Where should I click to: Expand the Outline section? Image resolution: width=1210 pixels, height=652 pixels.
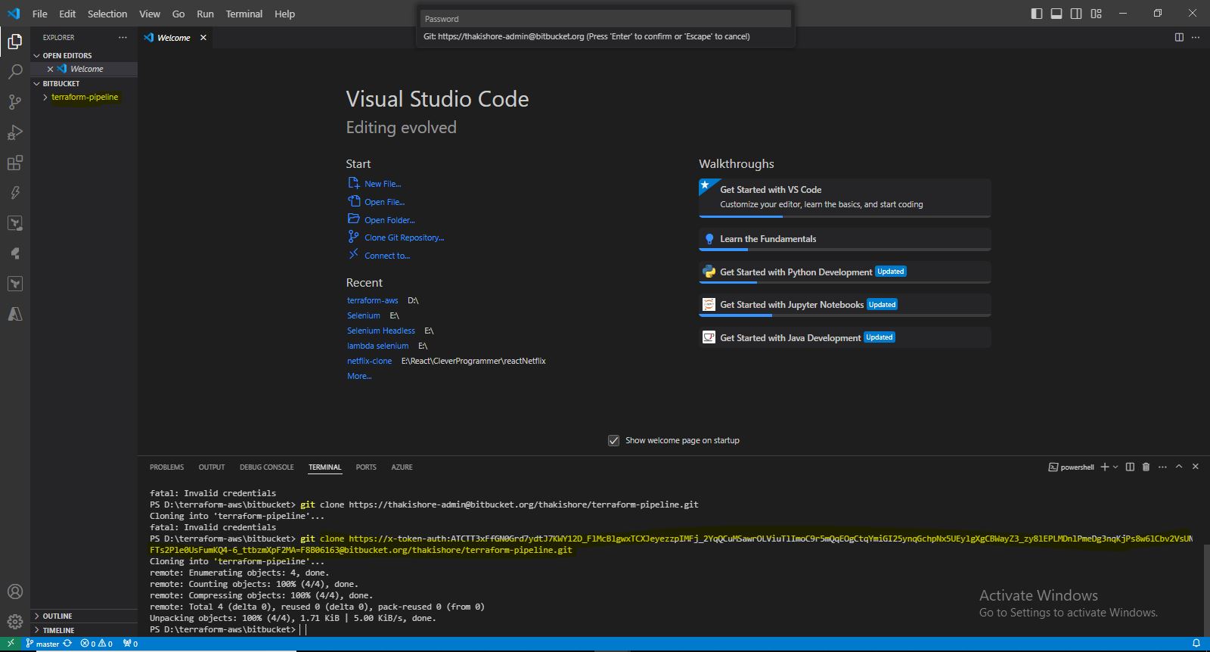point(57,616)
